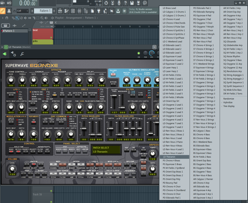Select the playlist mute tool icon
This screenshot has height=203, width=248.
(25, 18)
